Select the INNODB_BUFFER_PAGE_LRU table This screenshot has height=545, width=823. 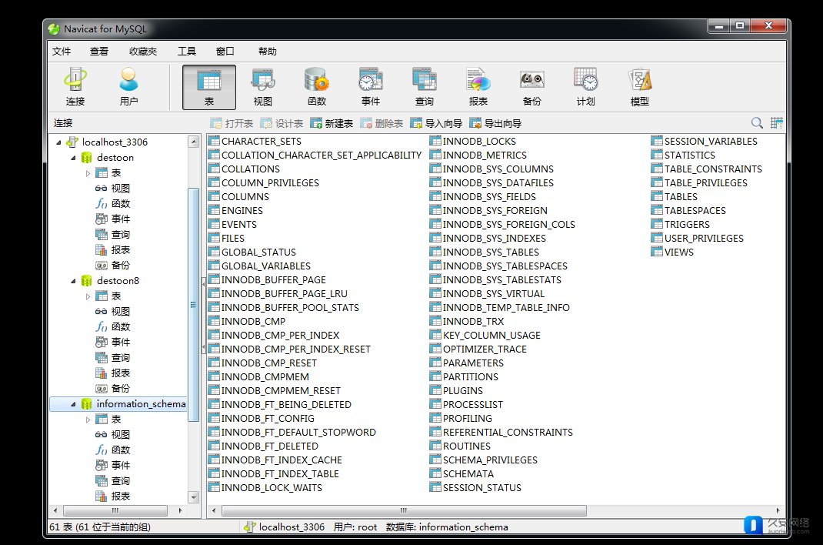click(x=278, y=294)
